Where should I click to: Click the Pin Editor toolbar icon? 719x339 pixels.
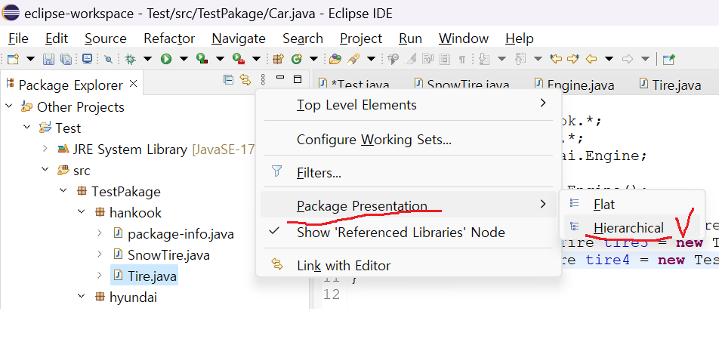(x=669, y=59)
